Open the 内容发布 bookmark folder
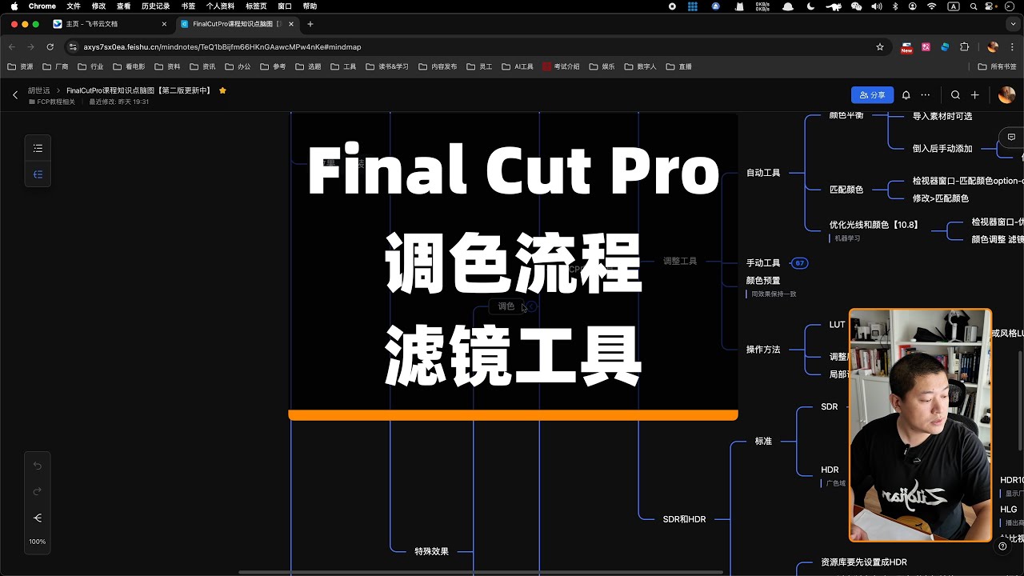 coord(438,66)
